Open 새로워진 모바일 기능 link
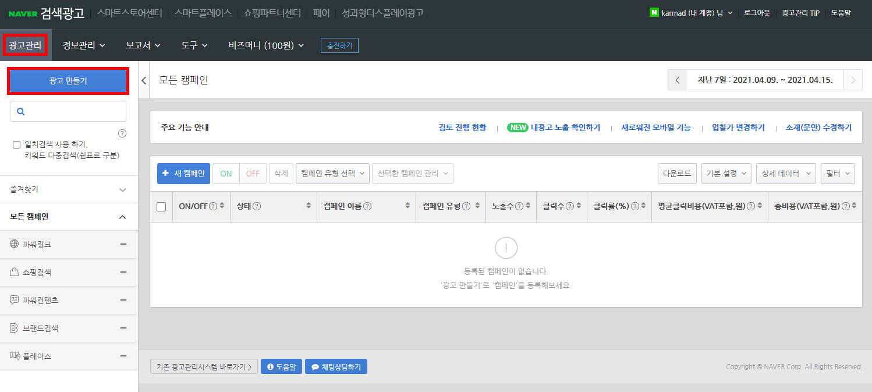This screenshot has width=872, height=392. tap(656, 128)
